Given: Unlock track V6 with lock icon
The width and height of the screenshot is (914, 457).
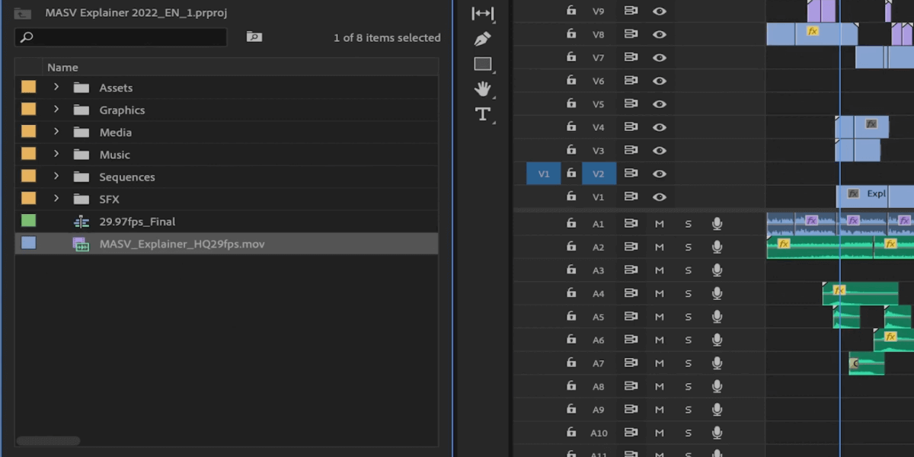Looking at the screenshot, I should 570,81.
